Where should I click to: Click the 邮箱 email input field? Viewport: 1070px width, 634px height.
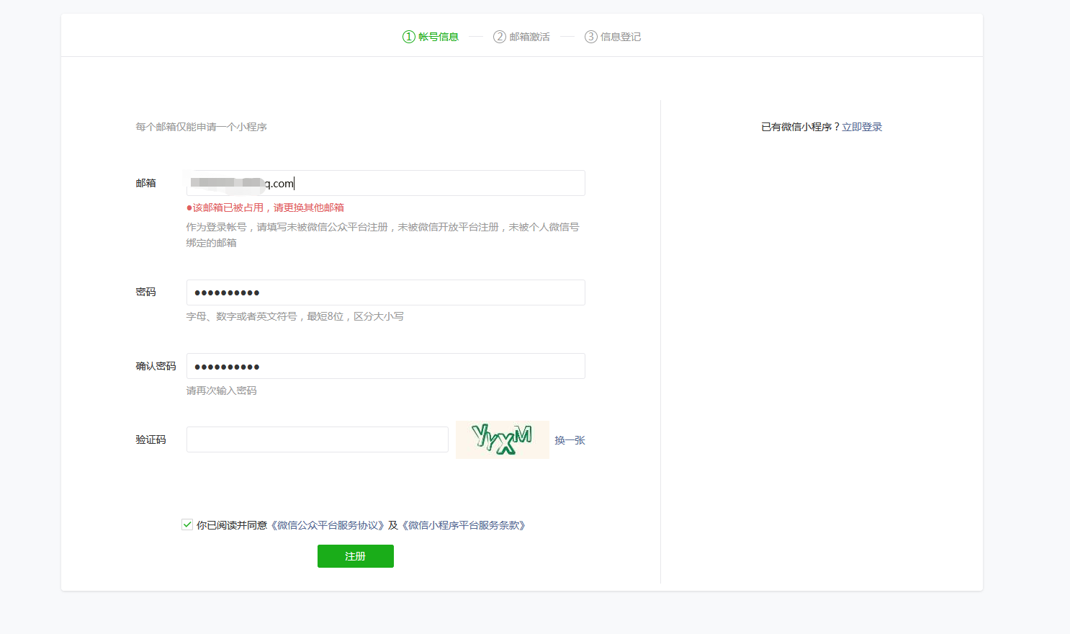click(x=385, y=183)
